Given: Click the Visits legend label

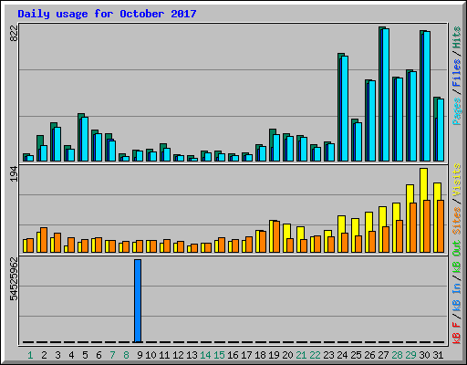Looking at the screenshot, I should pyautogui.click(x=456, y=180).
